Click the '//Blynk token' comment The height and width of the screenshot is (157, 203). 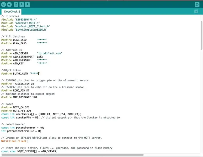(11, 70)
